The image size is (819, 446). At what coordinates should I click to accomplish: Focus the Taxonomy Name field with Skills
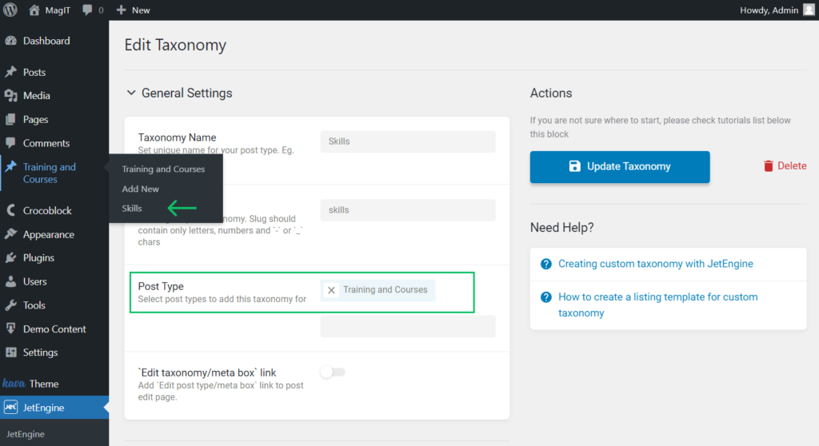[408, 141]
